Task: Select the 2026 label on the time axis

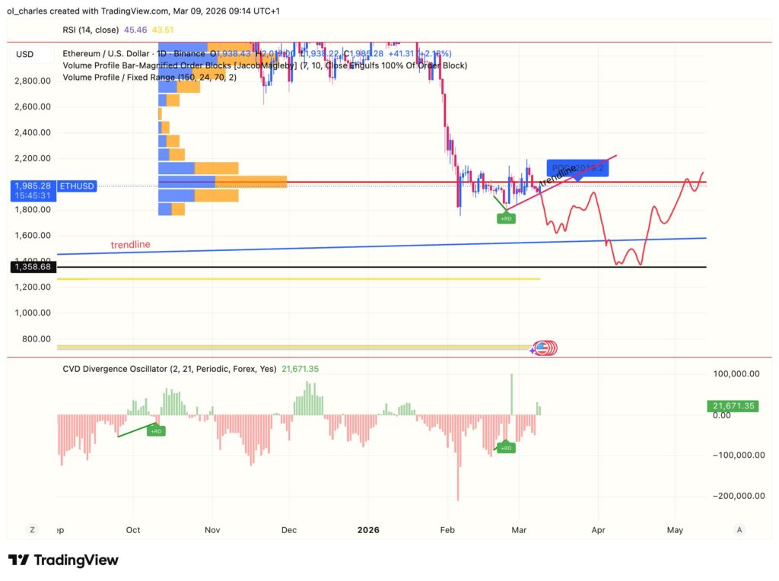Action: click(370, 530)
